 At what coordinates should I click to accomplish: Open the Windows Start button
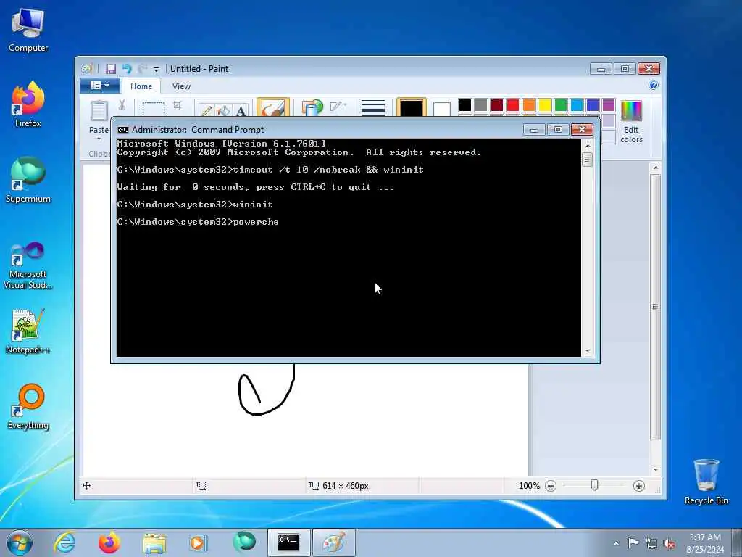point(20,542)
